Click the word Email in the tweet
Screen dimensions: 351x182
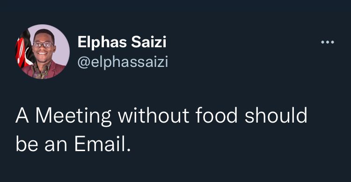coord(100,144)
